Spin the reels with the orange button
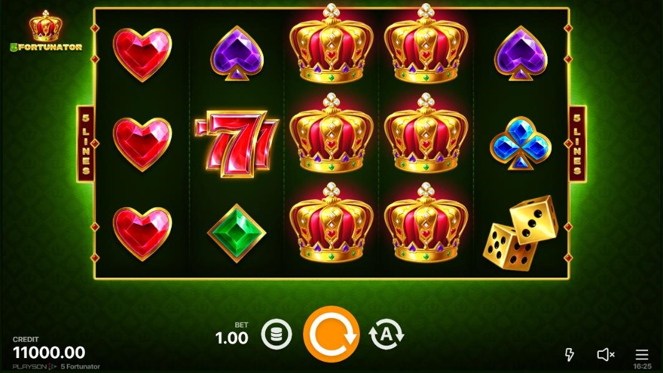Viewport: 663px width, 373px height. click(x=332, y=334)
